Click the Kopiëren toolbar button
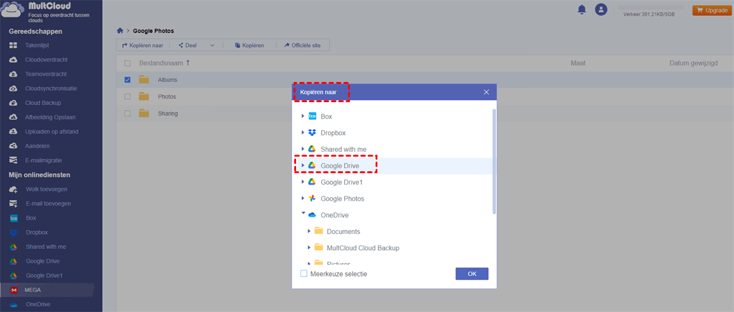The height and width of the screenshot is (312, 734). (x=249, y=45)
